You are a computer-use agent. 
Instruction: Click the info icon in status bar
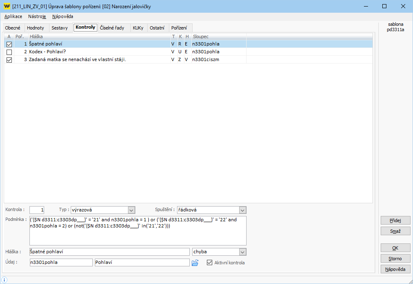pos(4,279)
